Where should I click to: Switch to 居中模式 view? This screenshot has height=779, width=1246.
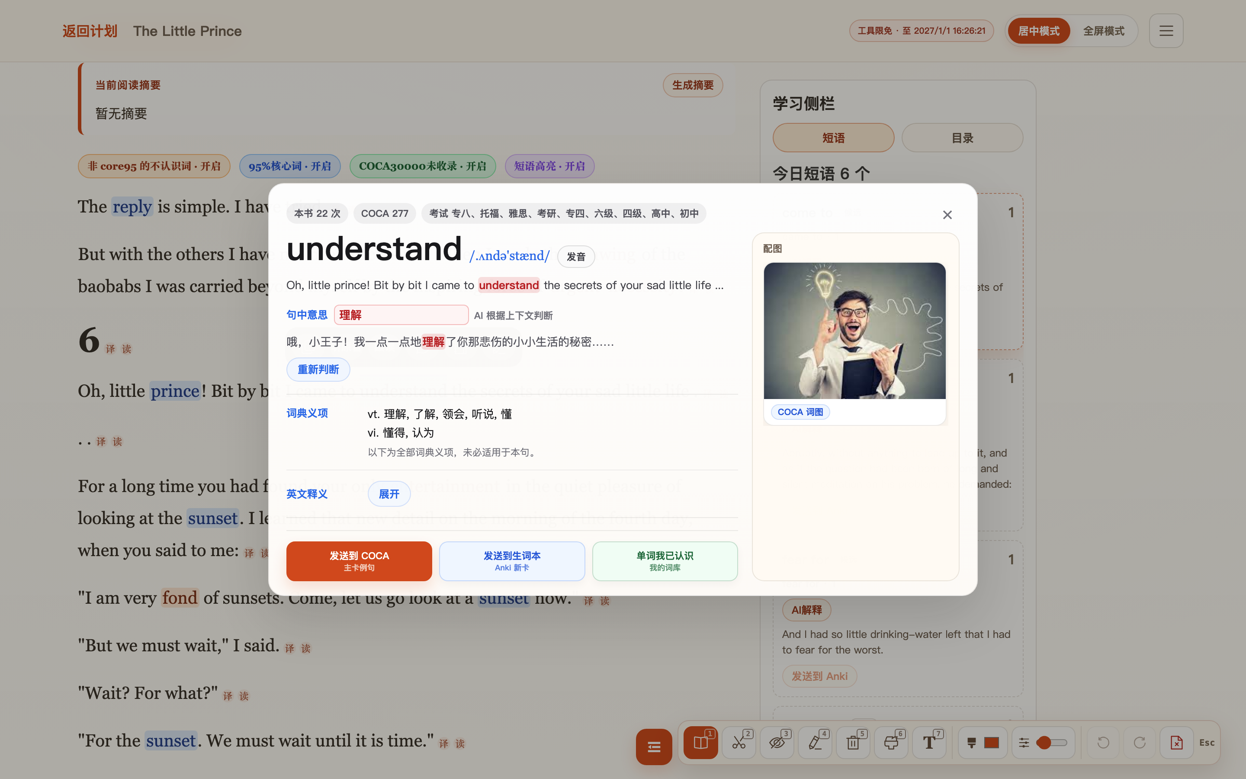point(1038,31)
